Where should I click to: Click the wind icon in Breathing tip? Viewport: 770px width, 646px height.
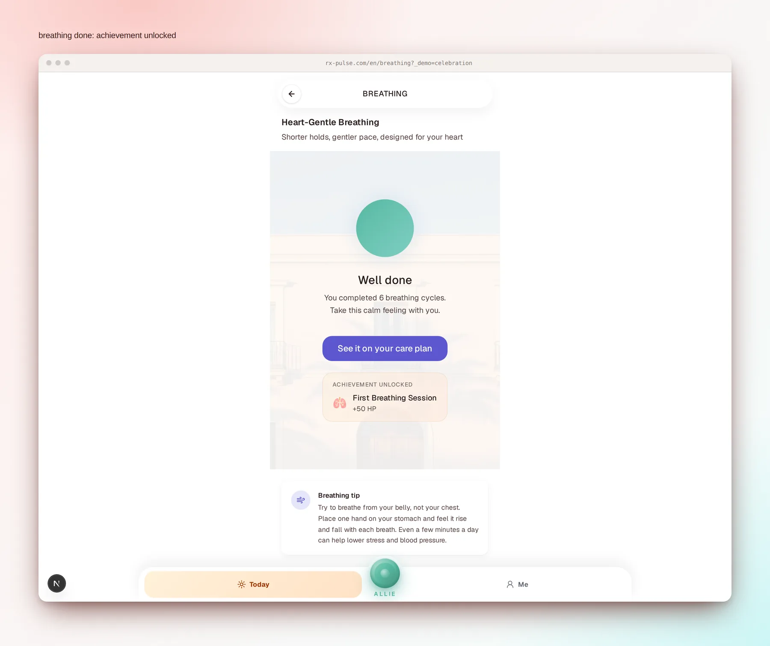[301, 500]
